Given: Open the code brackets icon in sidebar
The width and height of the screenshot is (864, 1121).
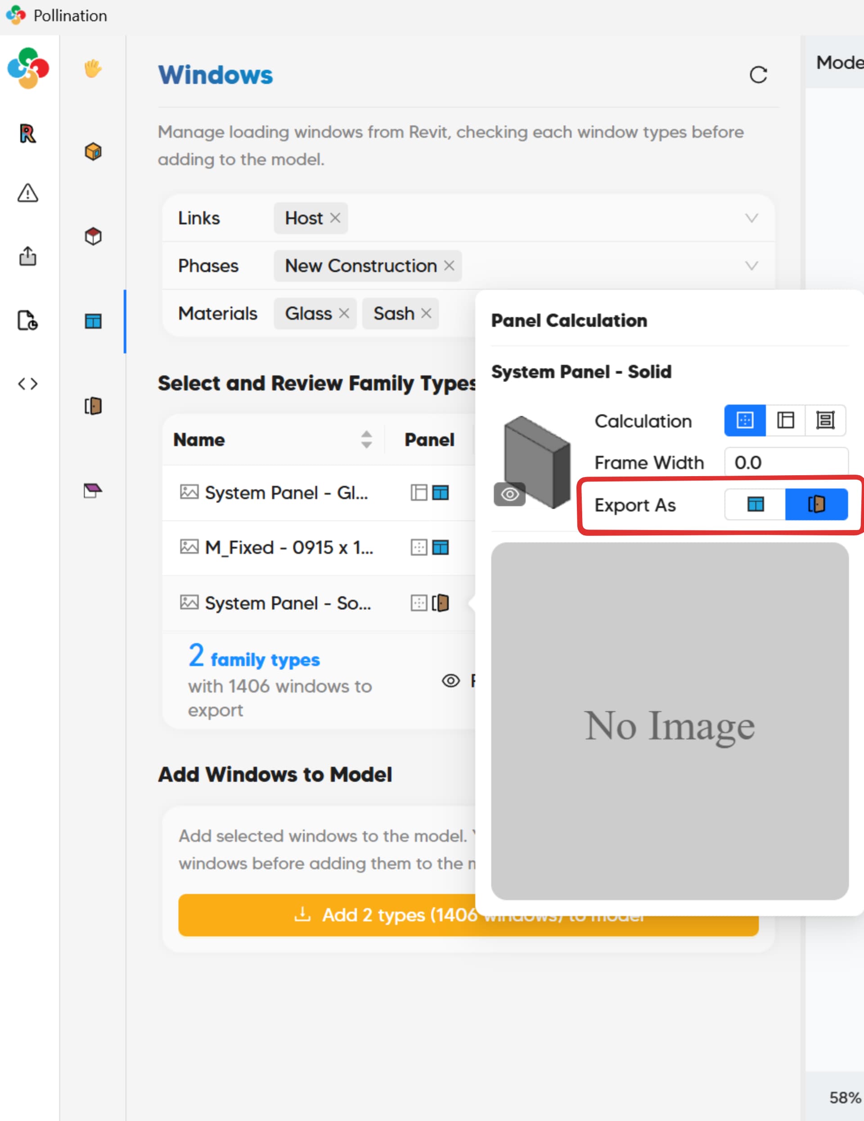Looking at the screenshot, I should 28,383.
